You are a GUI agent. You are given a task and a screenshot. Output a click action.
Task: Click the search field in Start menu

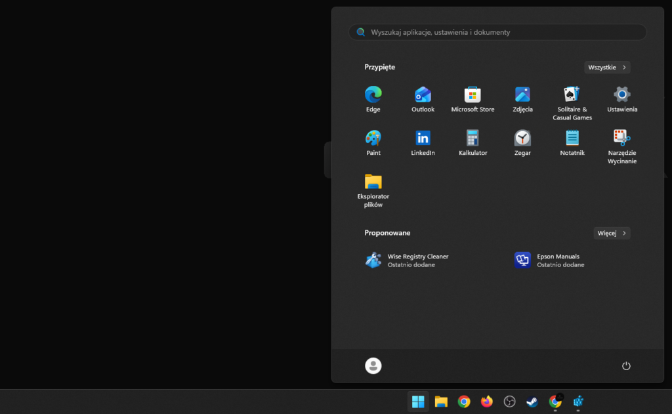497,32
